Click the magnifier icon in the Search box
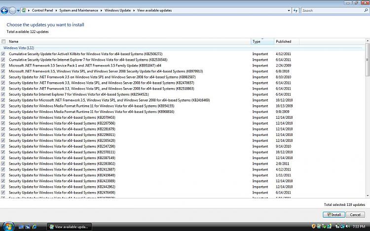 click(366, 10)
